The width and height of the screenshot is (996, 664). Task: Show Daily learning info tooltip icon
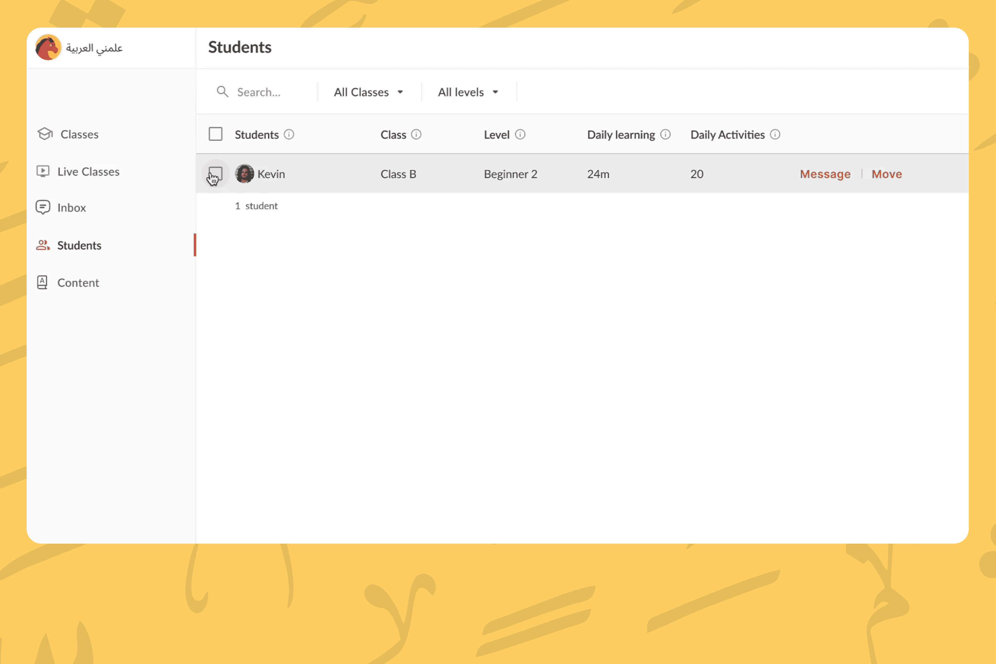coord(665,135)
